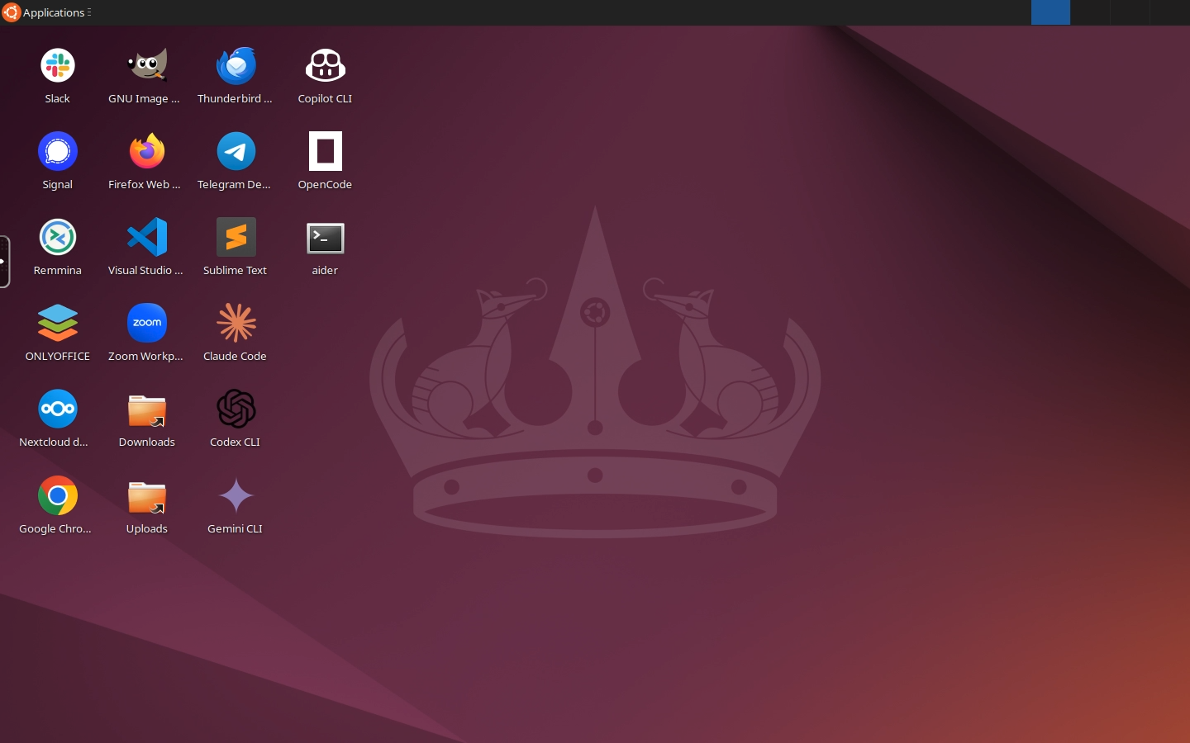Open the ONLYOFFICE icon
The image size is (1190, 743).
click(58, 324)
